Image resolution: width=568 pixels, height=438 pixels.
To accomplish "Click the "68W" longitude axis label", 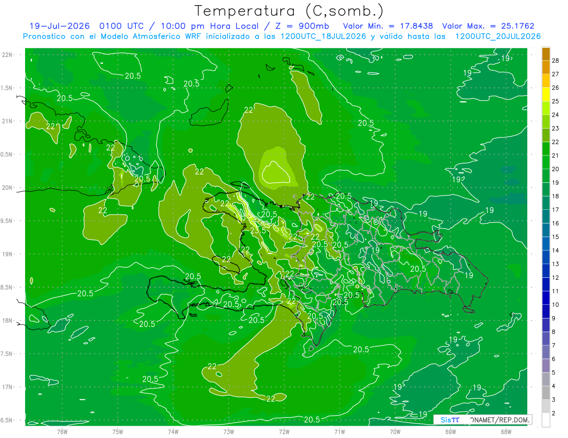I will point(506,431).
